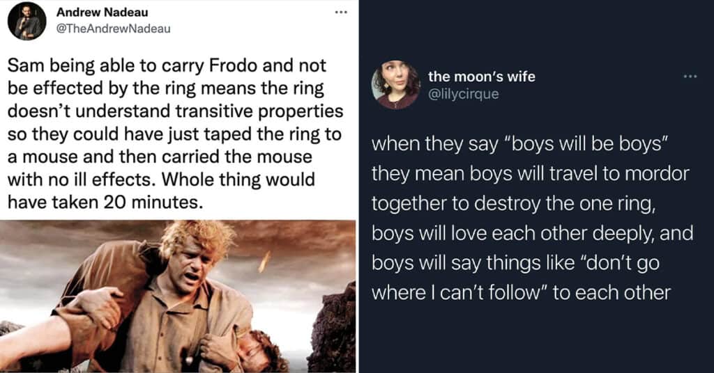
Task: Open more options on the moon's wife tweet
Action: (x=690, y=76)
